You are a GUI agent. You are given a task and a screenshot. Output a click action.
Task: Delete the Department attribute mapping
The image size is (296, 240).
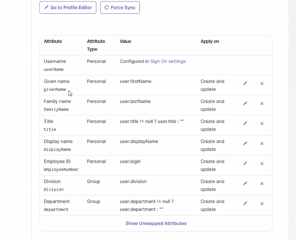click(x=262, y=204)
